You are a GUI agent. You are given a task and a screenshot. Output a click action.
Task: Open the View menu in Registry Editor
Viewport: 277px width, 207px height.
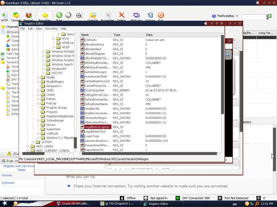(39, 29)
